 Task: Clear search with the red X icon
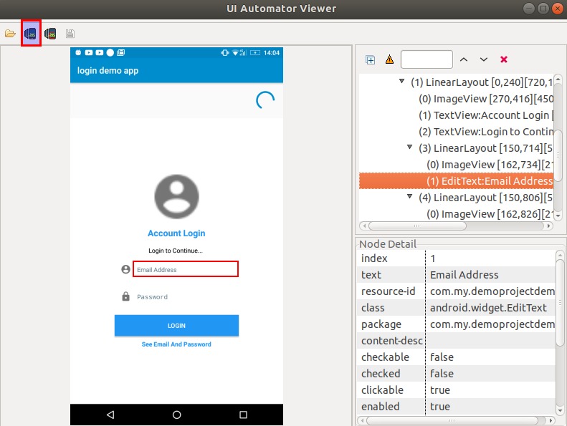504,59
